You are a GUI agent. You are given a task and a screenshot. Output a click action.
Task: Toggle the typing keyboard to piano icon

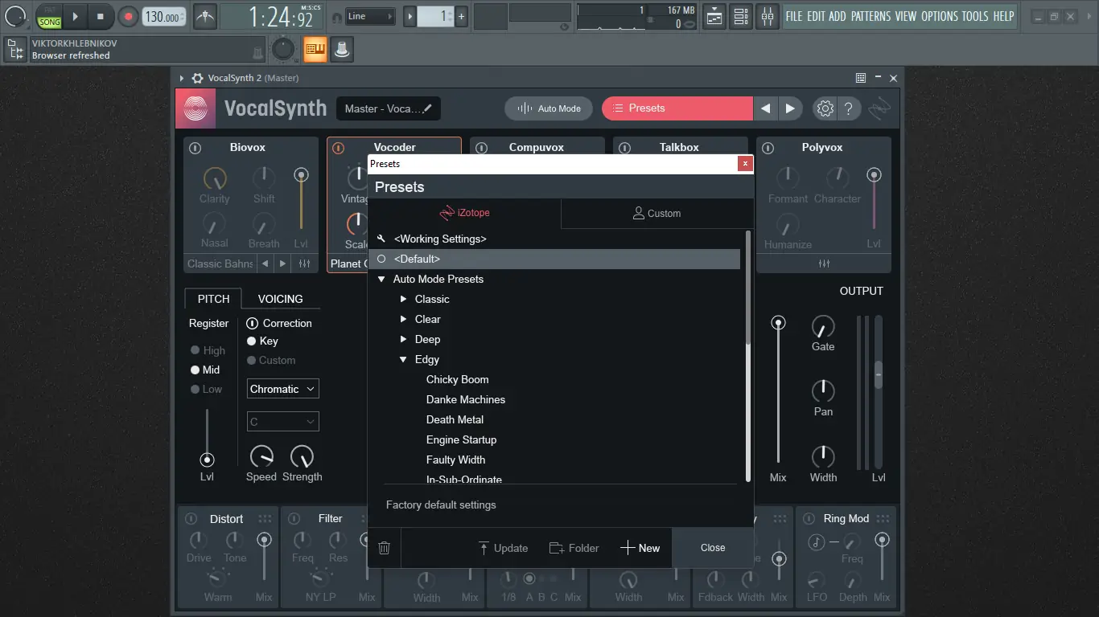(315, 50)
